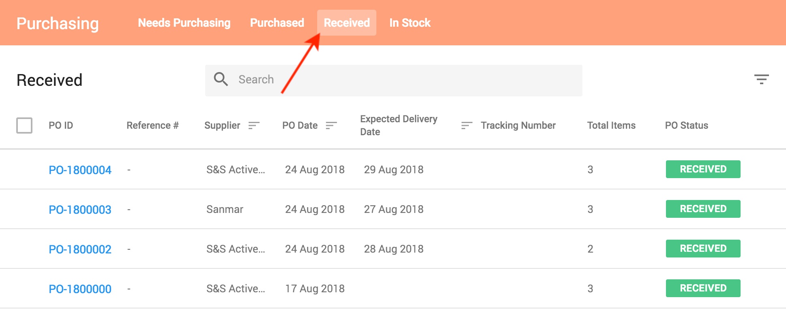The width and height of the screenshot is (786, 319).
Task: Select the RECEIVED status badge for PO-1800004
Action: coord(703,169)
